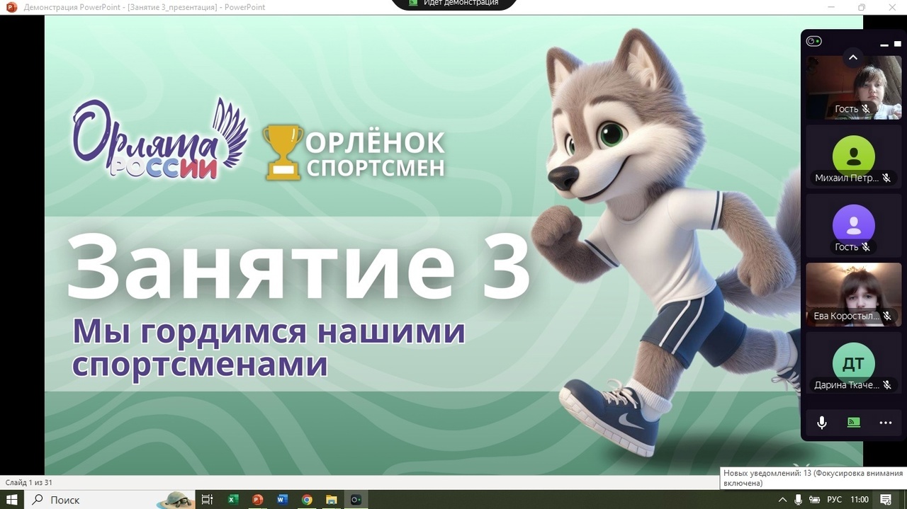Viewport: 907px width, 509px height.
Task: Click the slide counter Слайд 1 из 31
Action: coord(29,483)
